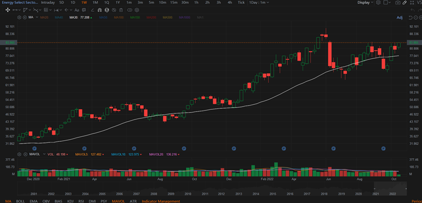422x203 pixels.
Task: Open drawing toolbar settings hexagon icon
Action: click(x=137, y=10)
